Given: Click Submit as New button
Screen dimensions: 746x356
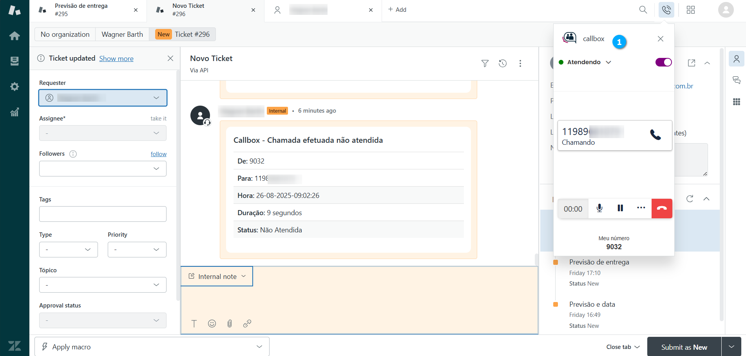Looking at the screenshot, I should pyautogui.click(x=684, y=347).
